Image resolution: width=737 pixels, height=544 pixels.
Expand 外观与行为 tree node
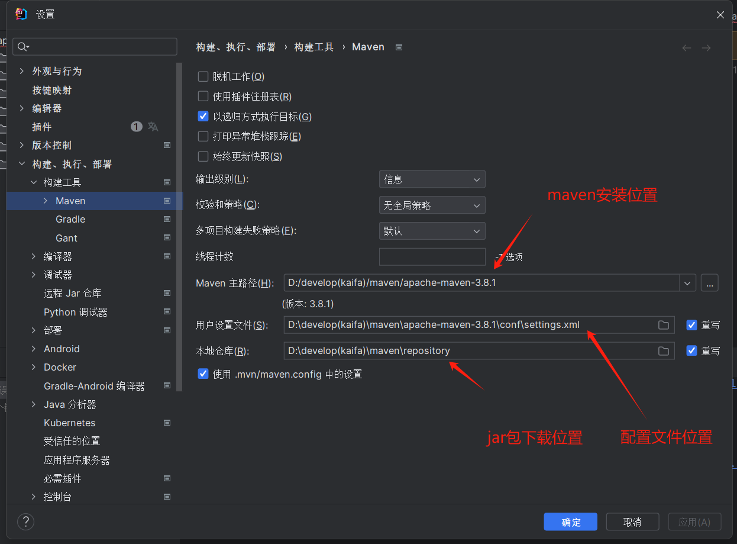click(22, 71)
